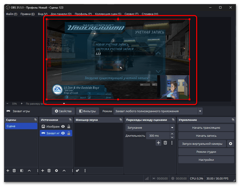Open the Файл menu
This screenshot has height=186, width=240.
[11, 14]
